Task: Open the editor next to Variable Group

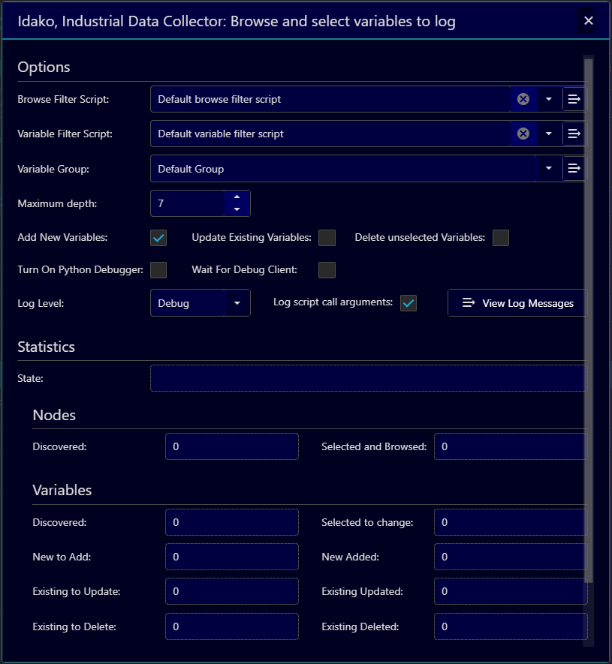Action: (x=574, y=168)
